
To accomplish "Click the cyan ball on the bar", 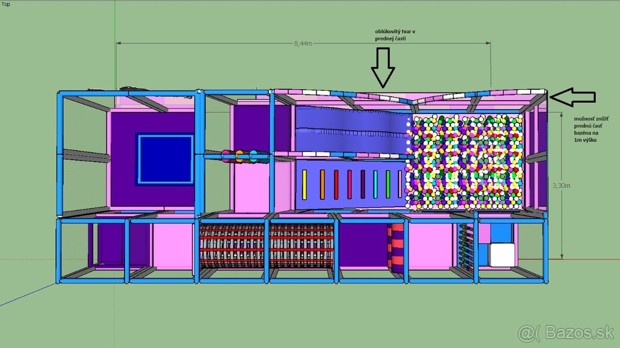I will 253,155.
